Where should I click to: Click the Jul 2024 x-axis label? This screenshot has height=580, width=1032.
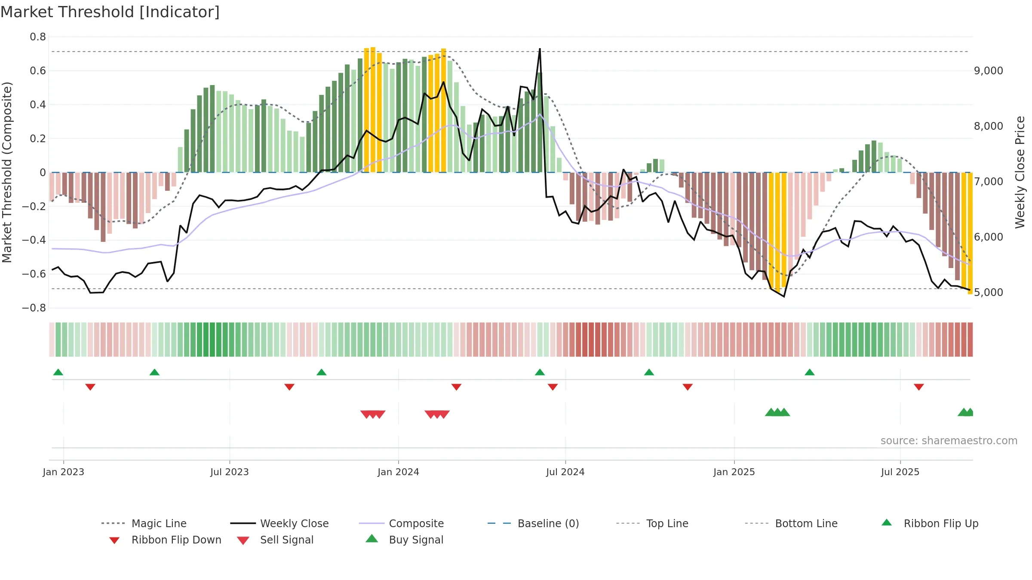[565, 472]
